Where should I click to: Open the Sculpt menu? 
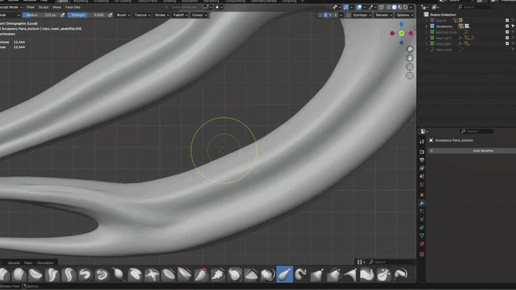pos(43,7)
